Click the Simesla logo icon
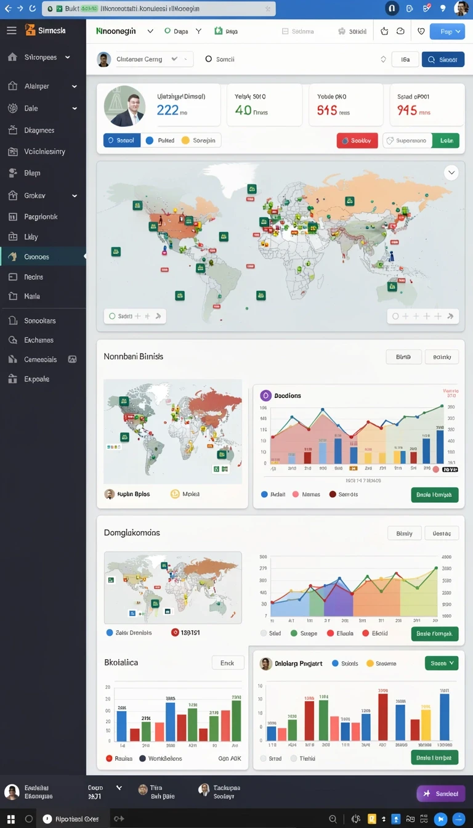 [x=30, y=30]
